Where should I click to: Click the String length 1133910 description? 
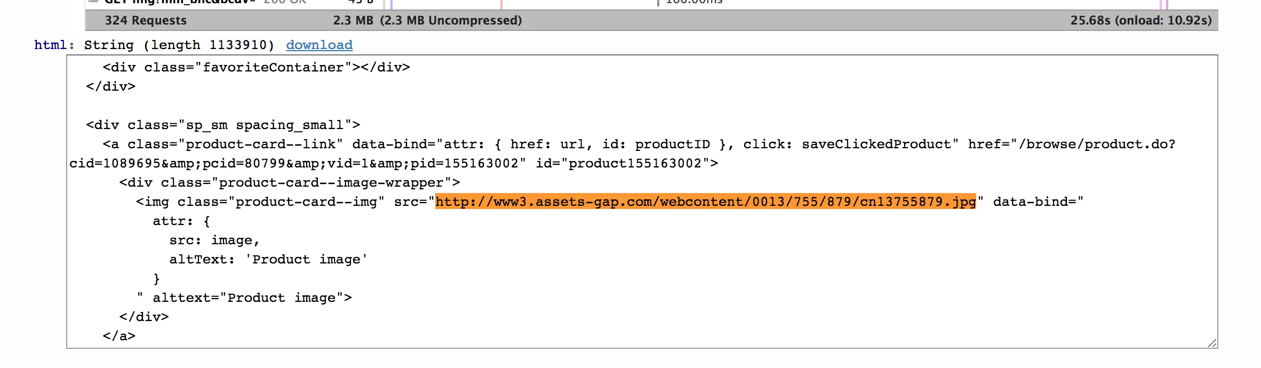click(179, 45)
